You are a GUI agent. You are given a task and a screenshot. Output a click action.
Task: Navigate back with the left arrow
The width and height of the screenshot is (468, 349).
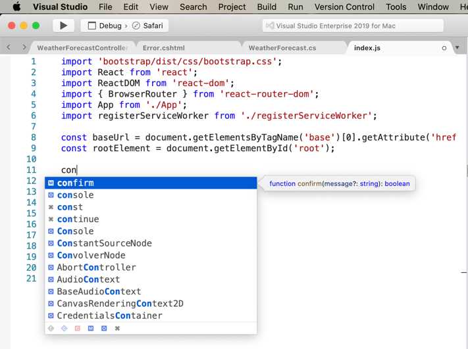(x=9, y=47)
